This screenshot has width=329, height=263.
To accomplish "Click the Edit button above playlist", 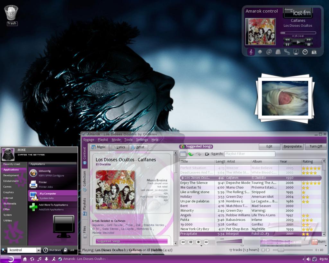I will click(270, 146).
